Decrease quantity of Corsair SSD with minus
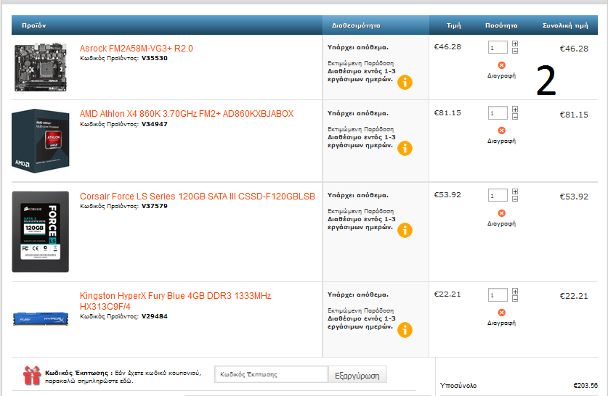 (515, 199)
